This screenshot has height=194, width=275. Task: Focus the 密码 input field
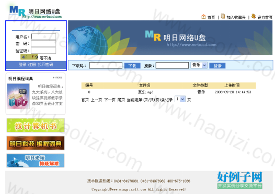(43, 44)
